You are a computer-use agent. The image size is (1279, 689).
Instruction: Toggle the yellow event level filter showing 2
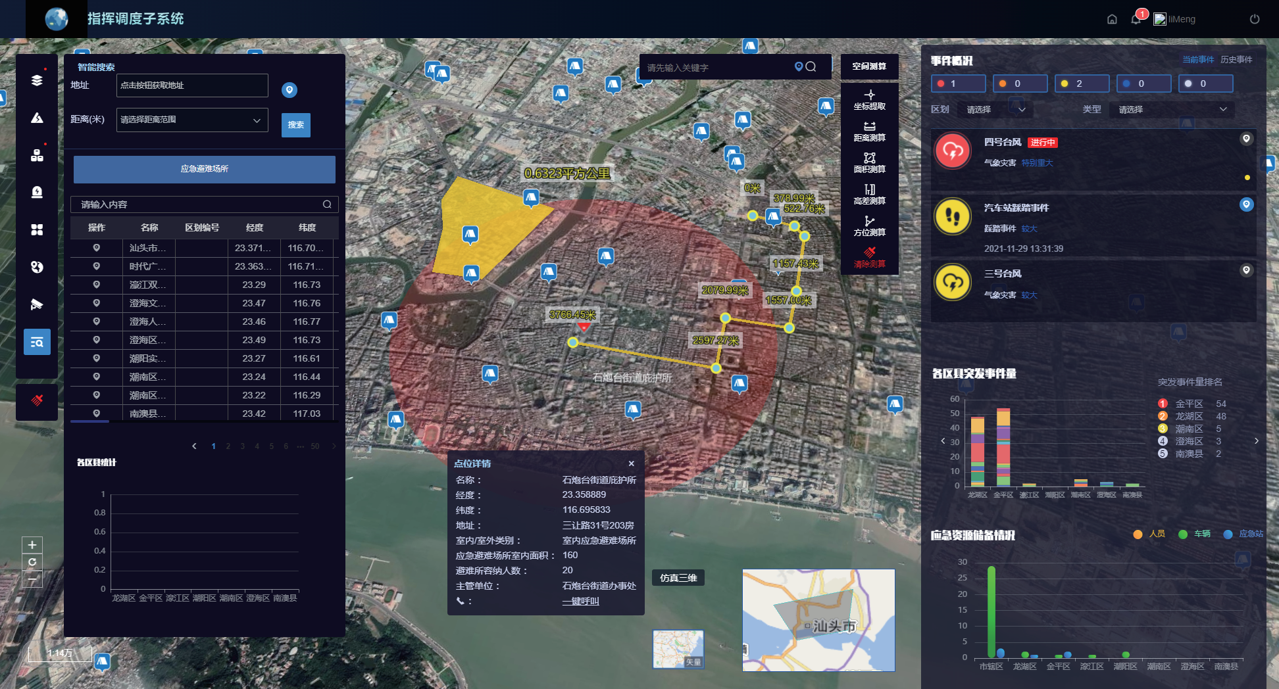tap(1082, 83)
